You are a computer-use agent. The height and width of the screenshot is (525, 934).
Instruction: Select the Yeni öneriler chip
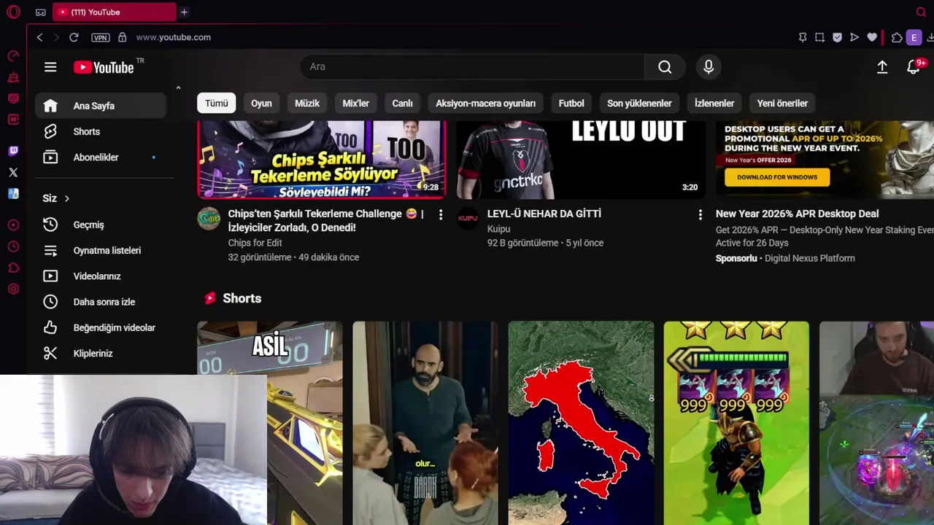coord(782,104)
